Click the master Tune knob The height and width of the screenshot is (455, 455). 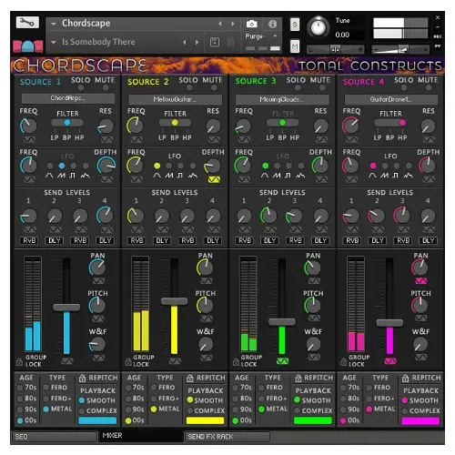pyautogui.click(x=318, y=27)
